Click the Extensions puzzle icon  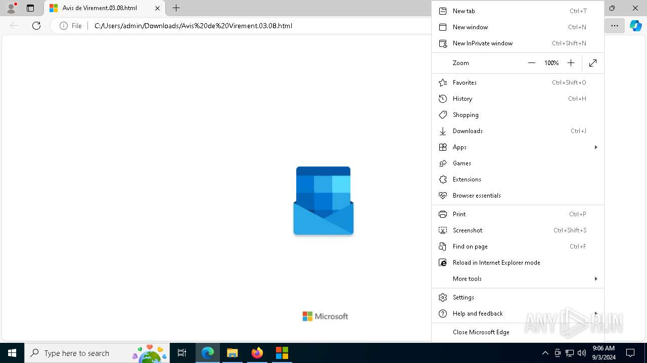(x=443, y=179)
